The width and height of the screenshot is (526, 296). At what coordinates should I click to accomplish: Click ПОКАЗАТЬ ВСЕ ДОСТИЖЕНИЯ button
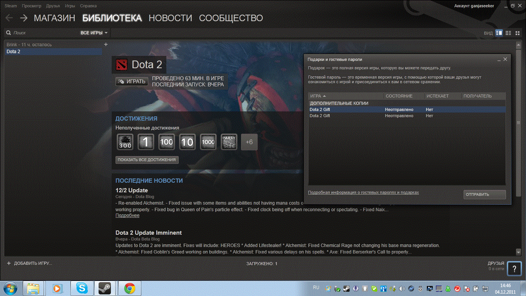[x=147, y=160]
